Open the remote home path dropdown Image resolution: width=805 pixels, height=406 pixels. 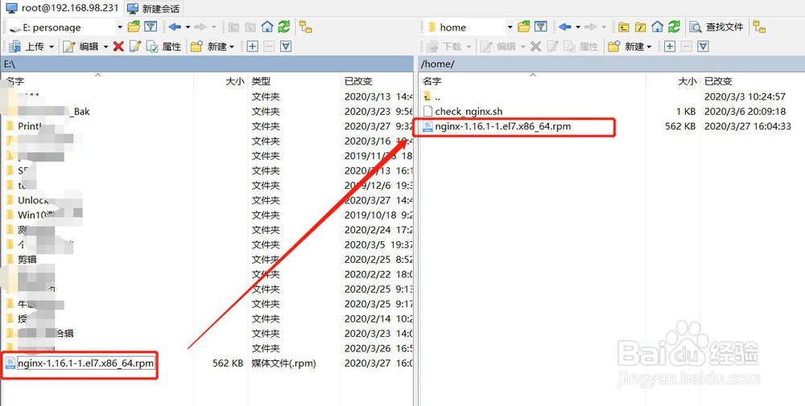510,27
